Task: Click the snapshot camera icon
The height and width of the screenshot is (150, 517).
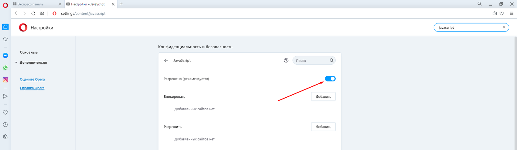Action: click(x=494, y=14)
